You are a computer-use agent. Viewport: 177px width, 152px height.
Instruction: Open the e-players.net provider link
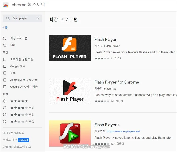pos(123,131)
